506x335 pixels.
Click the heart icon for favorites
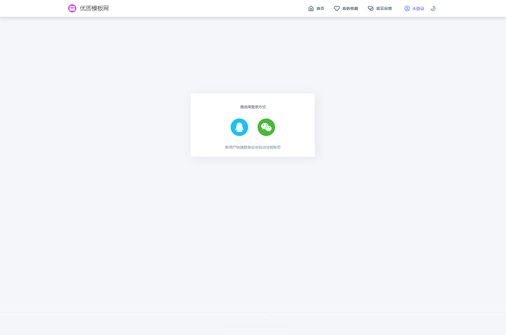click(337, 9)
